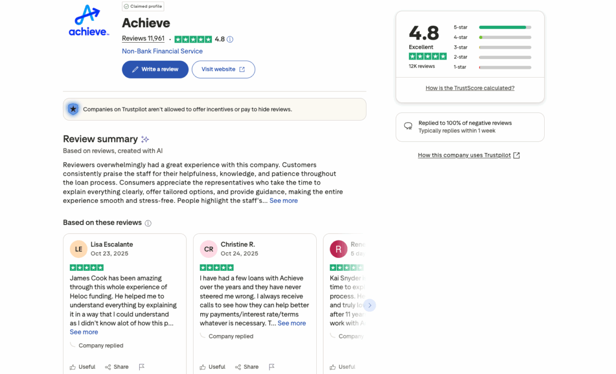Screen dimensions: 616x374
Task: Click the Trustpilot star badge in the notice banner
Action: (73, 109)
